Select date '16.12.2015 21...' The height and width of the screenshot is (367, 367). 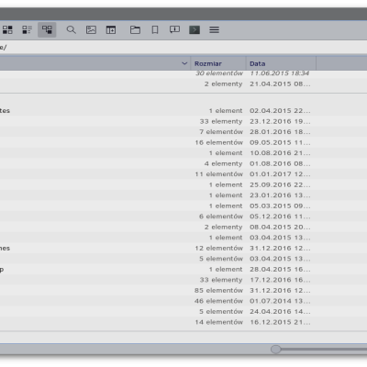click(280, 322)
